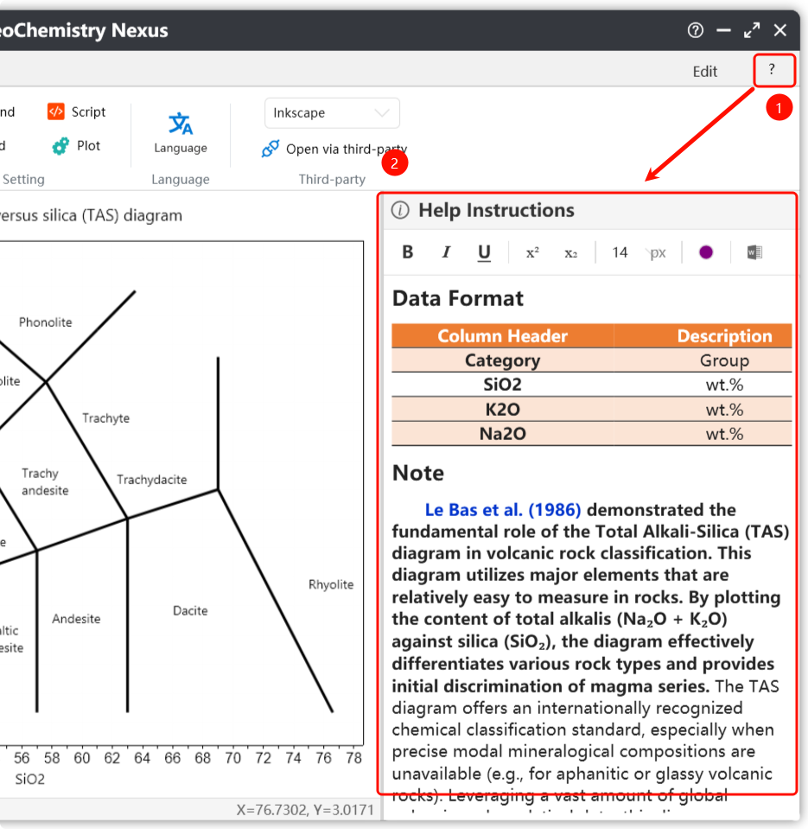Click the title bar help circle icon
This screenshot has width=808, height=829.
[696, 30]
